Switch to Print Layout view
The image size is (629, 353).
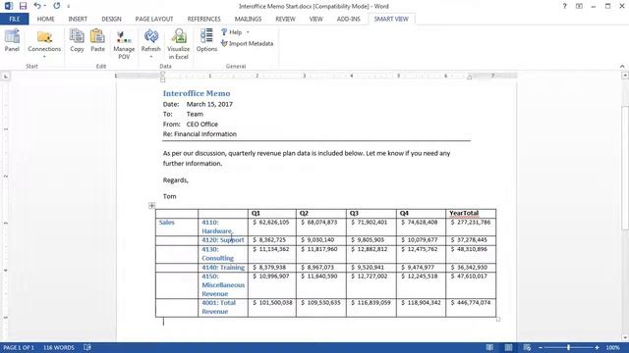click(508, 347)
